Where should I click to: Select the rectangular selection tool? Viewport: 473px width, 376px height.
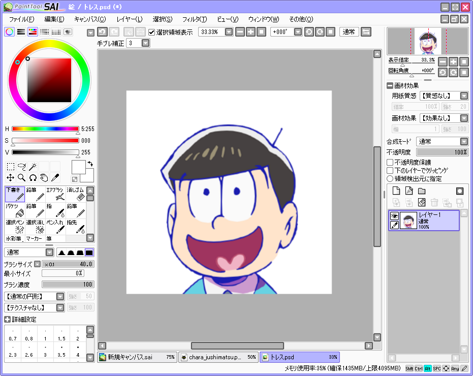tap(11, 167)
